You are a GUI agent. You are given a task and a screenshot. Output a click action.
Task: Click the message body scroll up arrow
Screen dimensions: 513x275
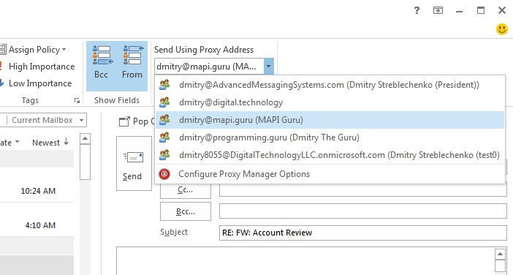[x=501, y=254]
